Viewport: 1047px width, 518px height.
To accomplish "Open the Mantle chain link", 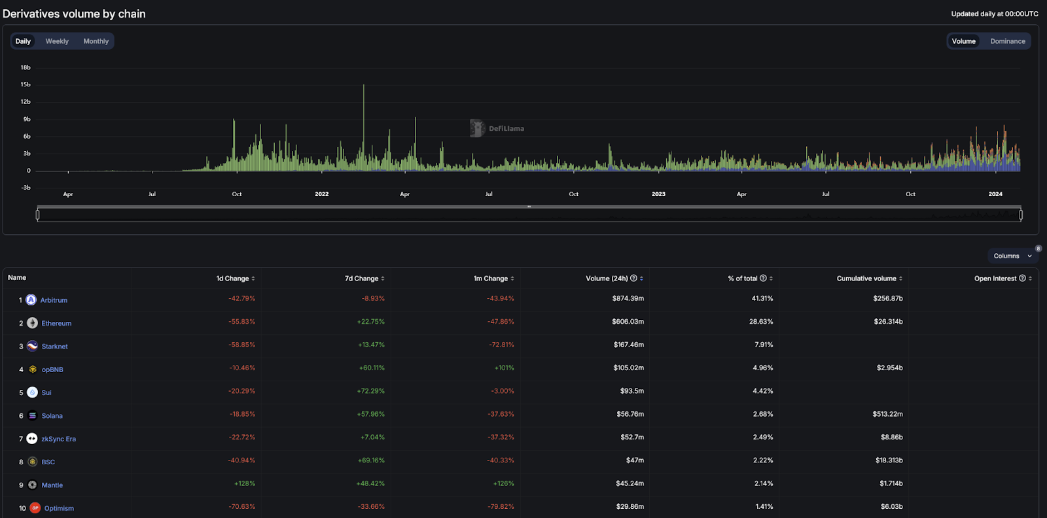I will [52, 485].
